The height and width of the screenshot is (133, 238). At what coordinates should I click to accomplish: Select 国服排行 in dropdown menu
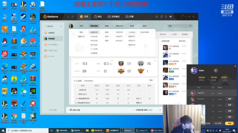click(x=132, y=36)
